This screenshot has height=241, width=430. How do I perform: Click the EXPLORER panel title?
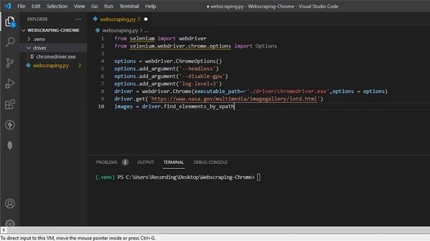38,19
